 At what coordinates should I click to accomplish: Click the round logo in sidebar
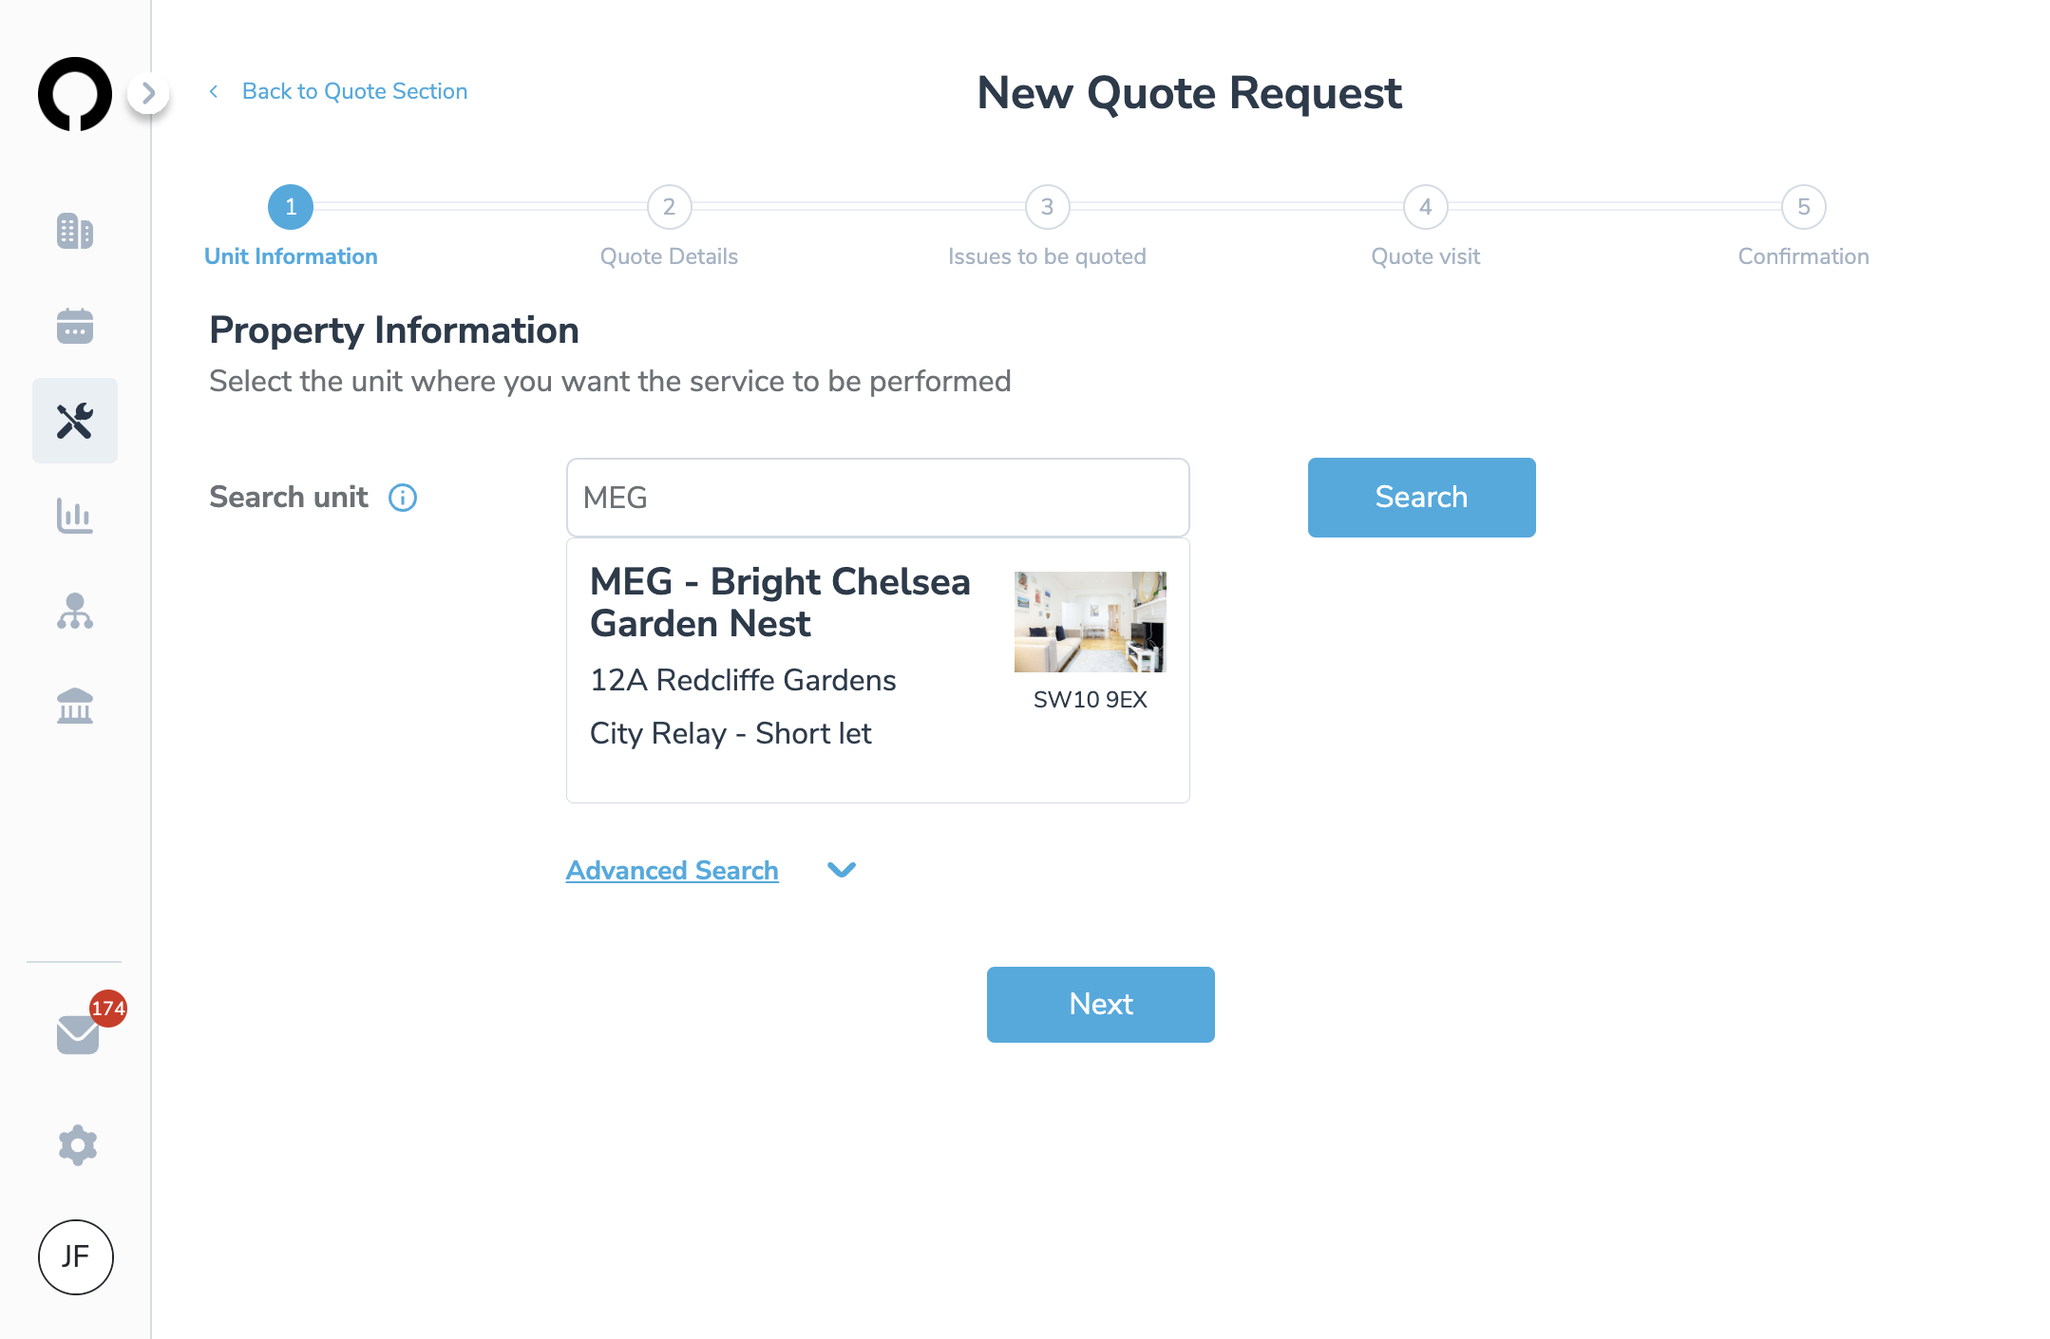75,93
